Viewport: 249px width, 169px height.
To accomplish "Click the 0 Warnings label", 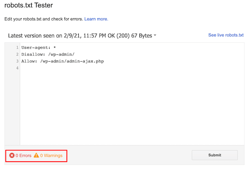I will pos(51,155).
